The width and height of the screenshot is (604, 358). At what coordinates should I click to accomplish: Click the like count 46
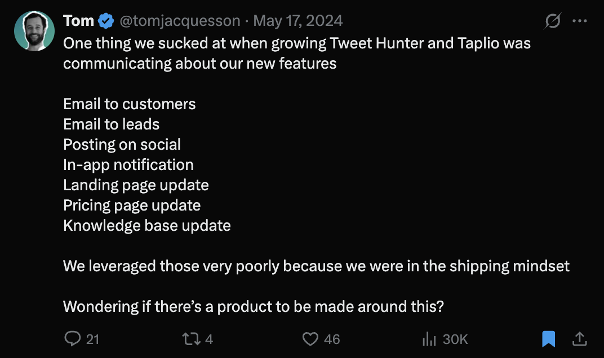tap(332, 339)
